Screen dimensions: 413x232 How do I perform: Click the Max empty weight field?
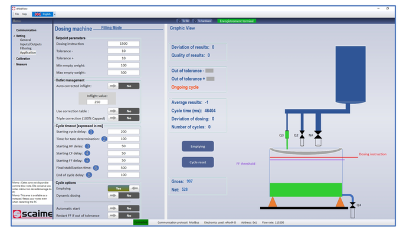(123, 72)
